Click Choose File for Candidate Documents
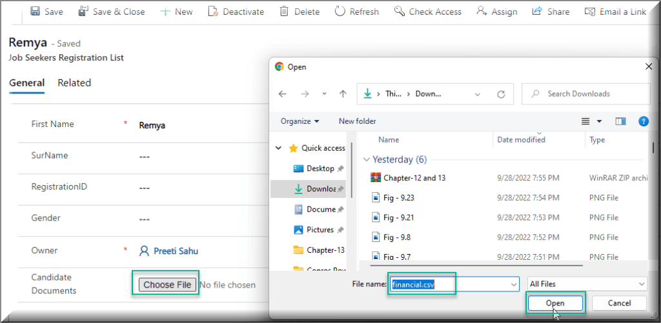The height and width of the screenshot is (323, 661). 167,285
